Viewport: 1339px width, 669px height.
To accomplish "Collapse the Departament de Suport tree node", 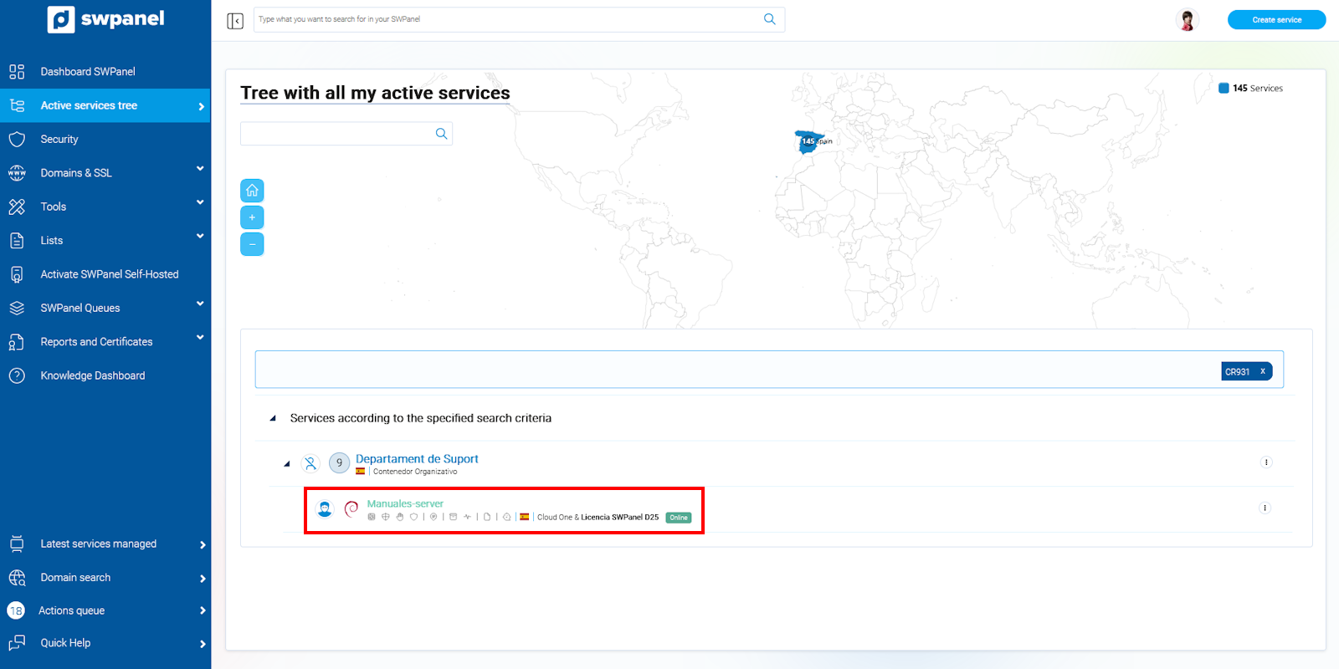I will (x=287, y=463).
